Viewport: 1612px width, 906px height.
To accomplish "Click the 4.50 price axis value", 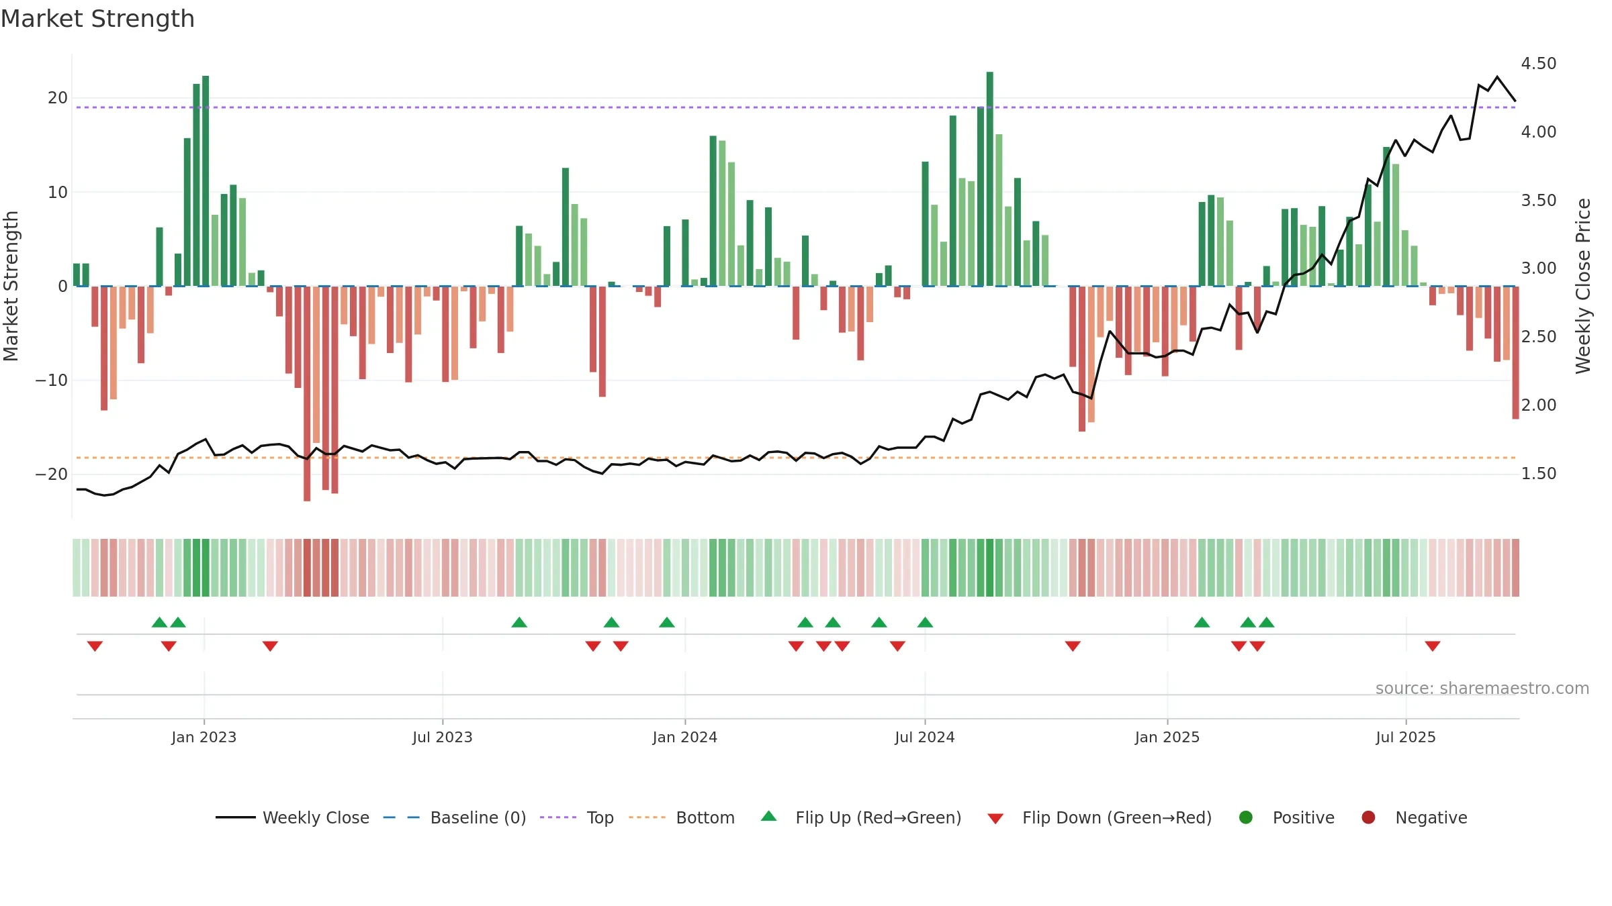I will [x=1539, y=64].
